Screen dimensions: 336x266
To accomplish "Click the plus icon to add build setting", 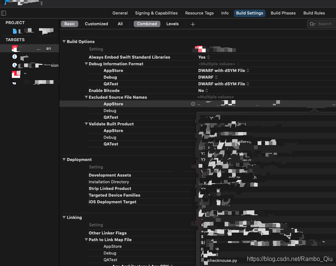I will (193, 24).
